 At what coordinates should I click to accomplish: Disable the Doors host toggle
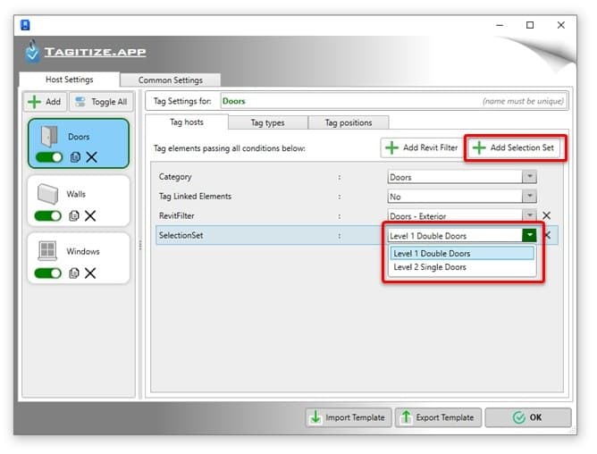(49, 157)
